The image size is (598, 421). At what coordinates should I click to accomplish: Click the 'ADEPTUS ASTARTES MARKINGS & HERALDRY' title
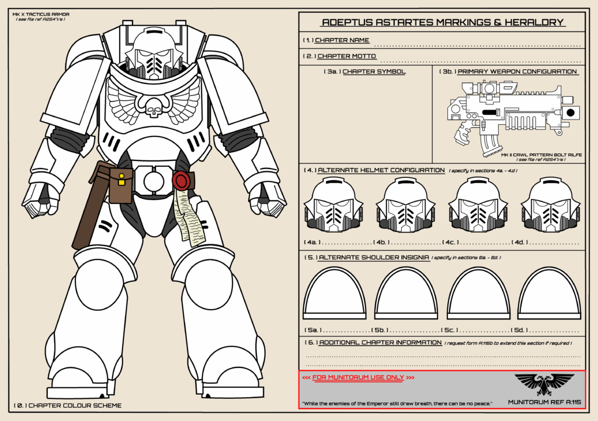(x=443, y=22)
